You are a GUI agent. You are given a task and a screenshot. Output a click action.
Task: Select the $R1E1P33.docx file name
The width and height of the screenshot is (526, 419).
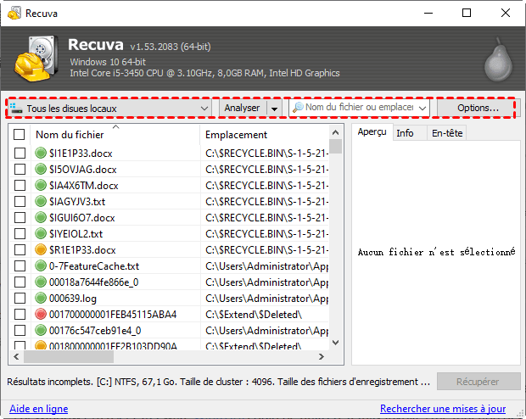pos(82,250)
